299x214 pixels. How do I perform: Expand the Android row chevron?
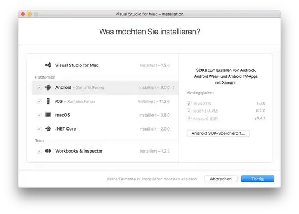[x=173, y=87]
